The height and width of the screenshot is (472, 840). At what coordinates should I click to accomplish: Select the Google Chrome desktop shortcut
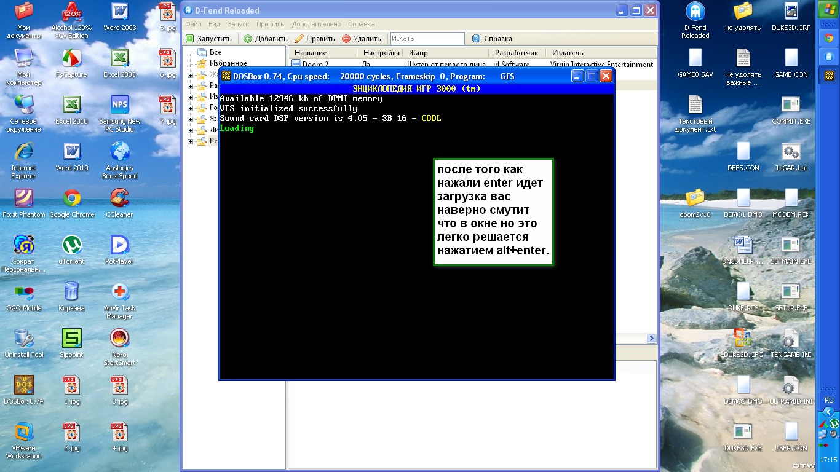[x=71, y=204]
